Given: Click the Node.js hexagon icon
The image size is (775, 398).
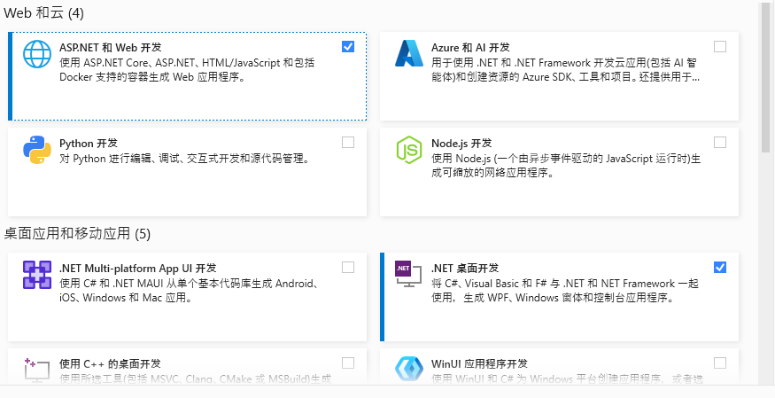Looking at the screenshot, I should tap(409, 149).
